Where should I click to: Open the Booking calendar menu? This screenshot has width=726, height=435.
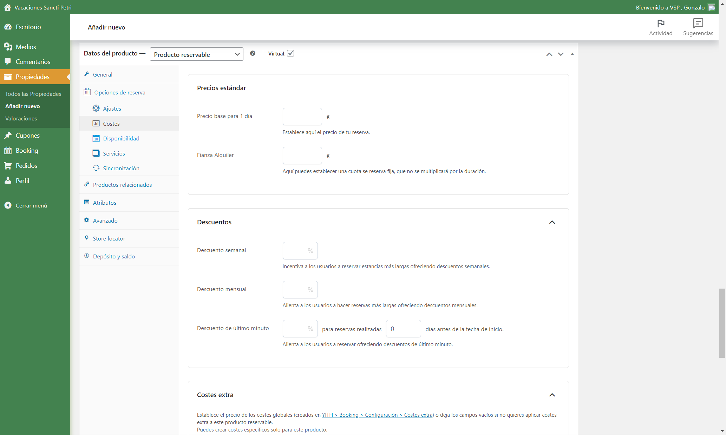click(x=27, y=150)
